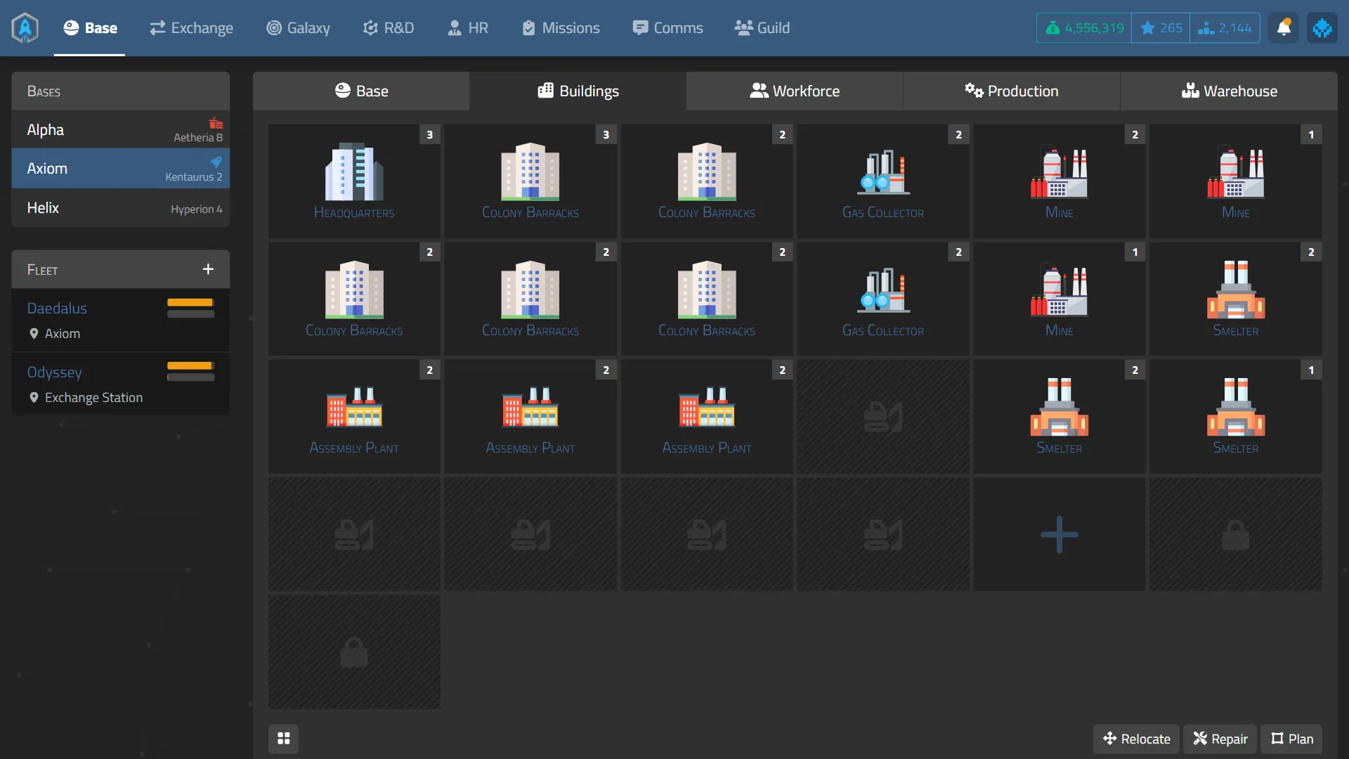
Task: Click the Bases panel header
Action: (121, 91)
